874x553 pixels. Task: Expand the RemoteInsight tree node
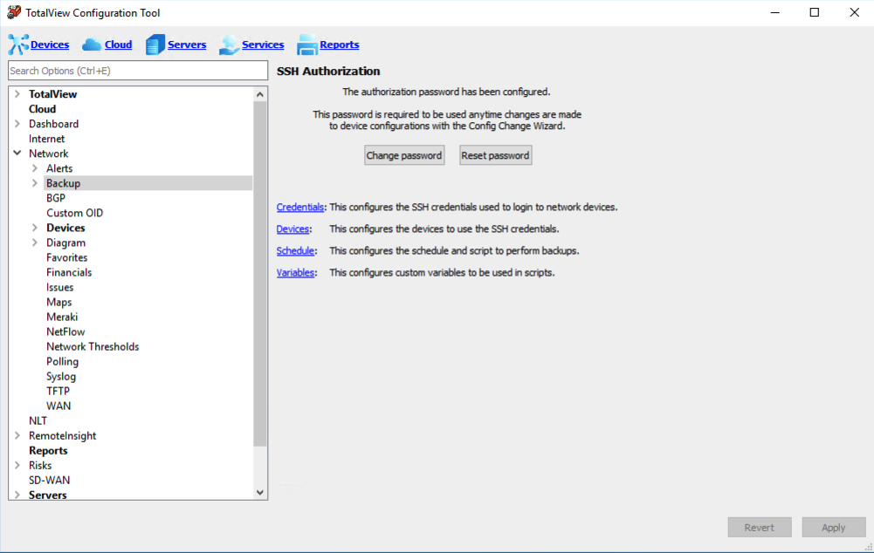point(17,435)
